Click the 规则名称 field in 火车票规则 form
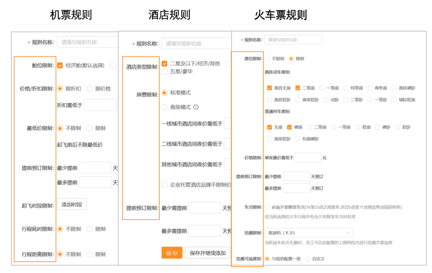The height and width of the screenshot is (273, 432). point(293,40)
